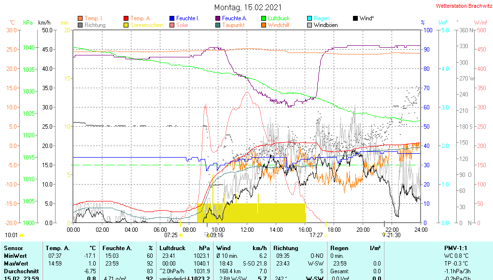
Task: Click the Windböen legend label
Action: pos(325,25)
